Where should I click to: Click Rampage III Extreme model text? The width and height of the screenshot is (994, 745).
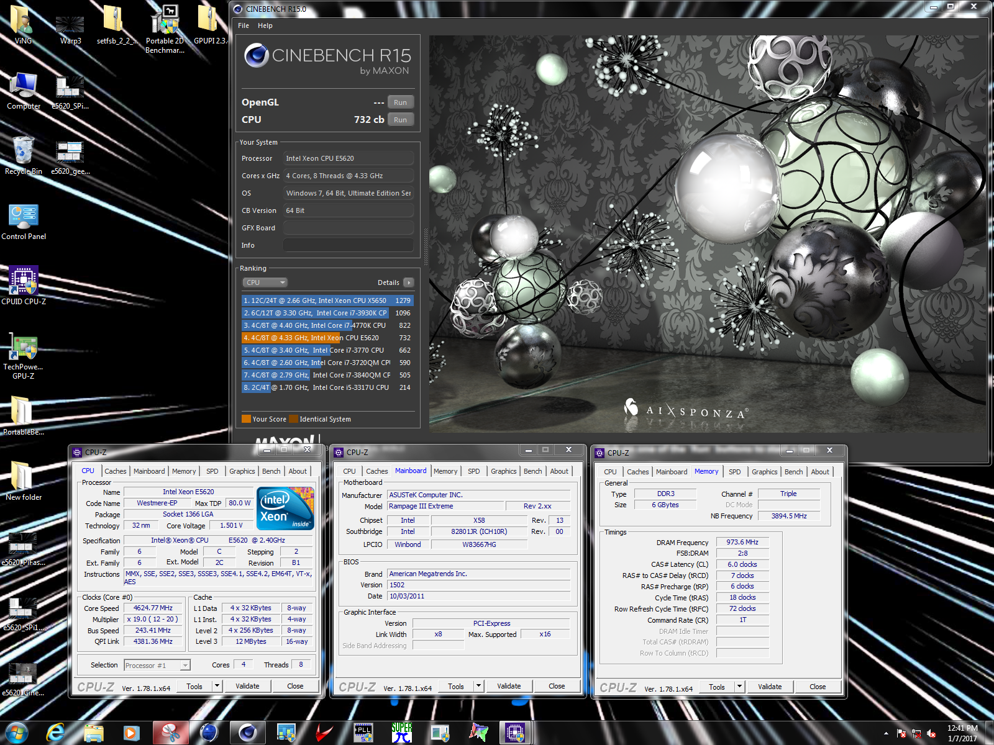pos(421,506)
